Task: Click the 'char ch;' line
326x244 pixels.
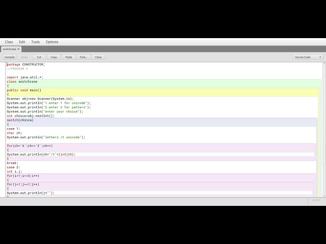Action: [x=14, y=133]
